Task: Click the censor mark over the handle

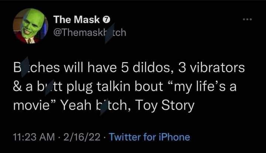Action: [109, 34]
